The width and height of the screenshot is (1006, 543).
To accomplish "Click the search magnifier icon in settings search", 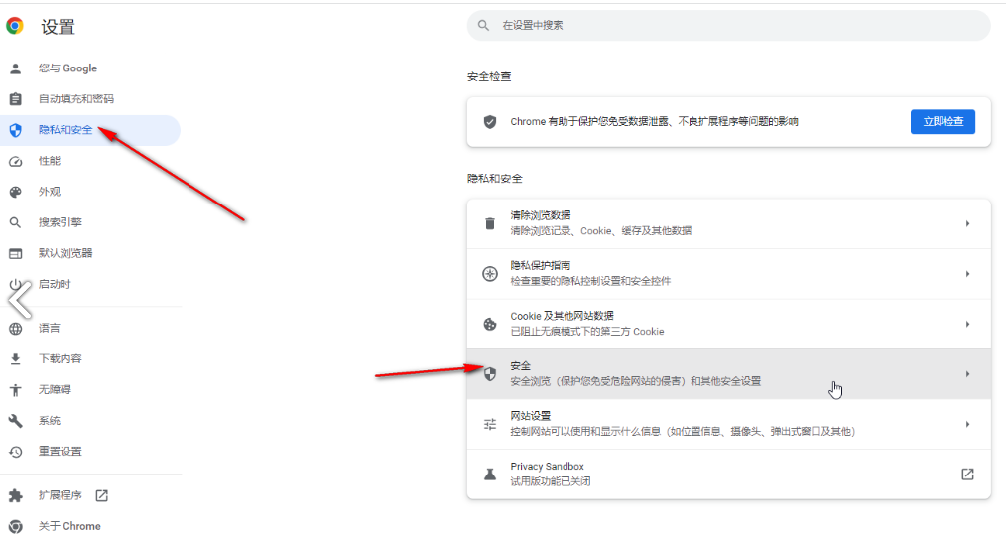I will click(484, 25).
